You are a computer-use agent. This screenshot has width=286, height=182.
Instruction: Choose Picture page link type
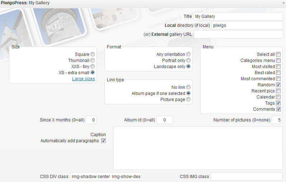tap(188, 99)
